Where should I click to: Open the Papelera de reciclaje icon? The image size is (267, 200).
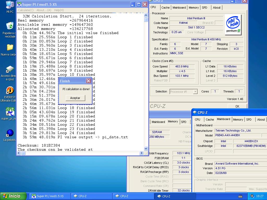[10, 30]
